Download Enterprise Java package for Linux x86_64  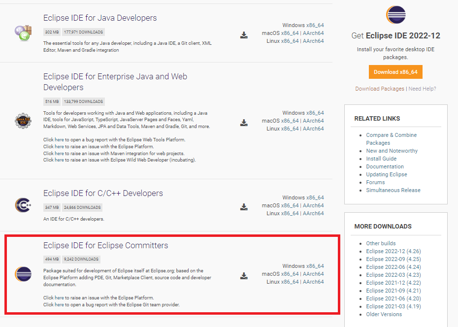coord(290,129)
